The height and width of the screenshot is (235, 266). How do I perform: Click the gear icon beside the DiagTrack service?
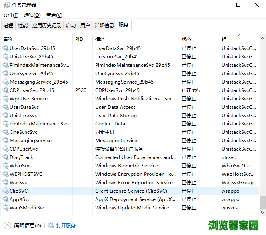[x=5, y=157]
